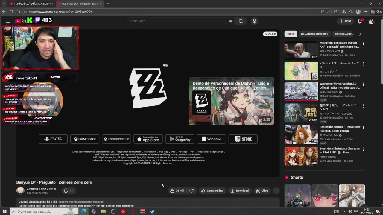This screenshot has width=383, height=215.
Task: Open options menu for Wuthering Waves Version 3.0 video
Action: point(363,84)
